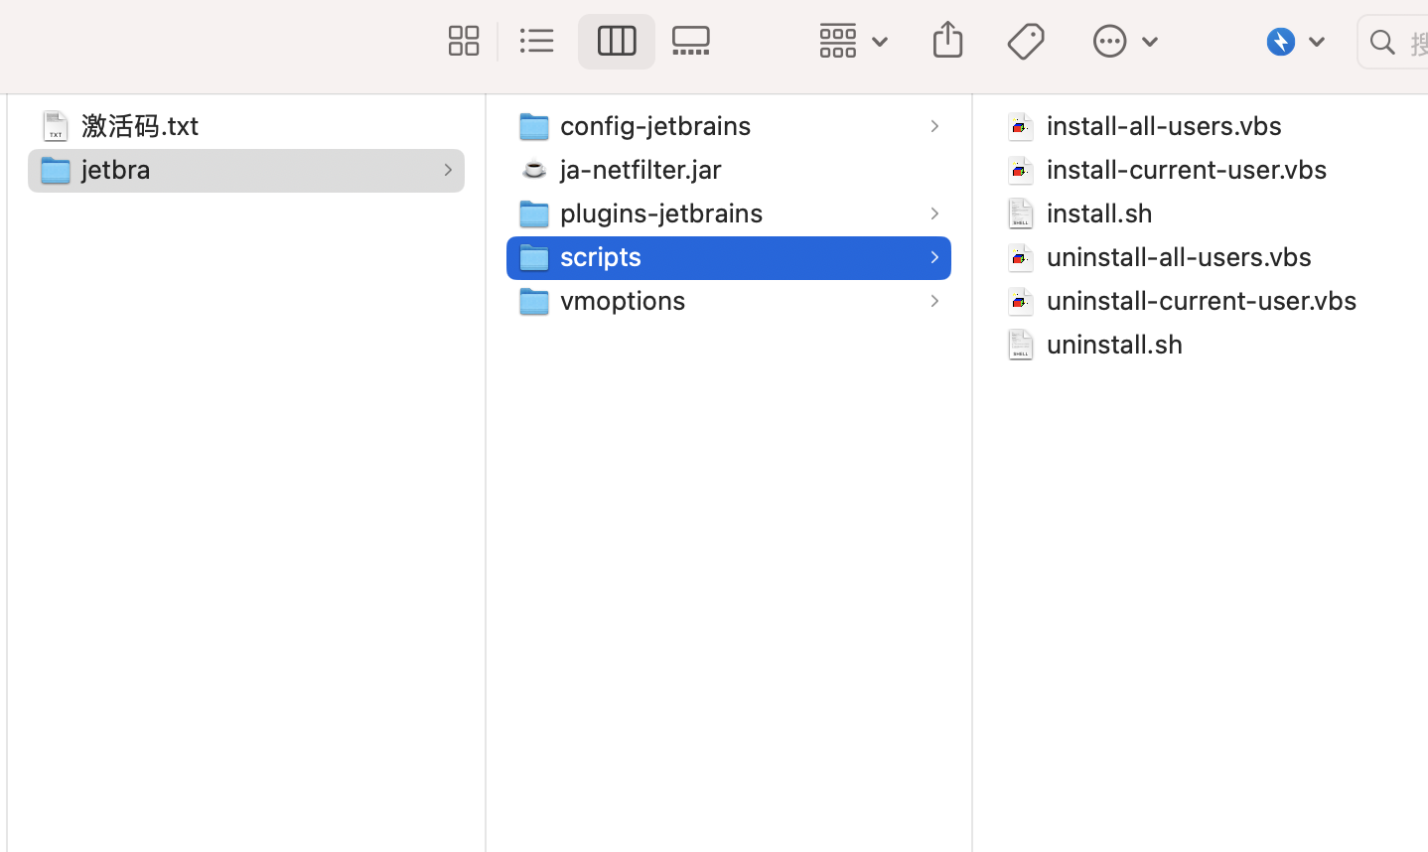This screenshot has width=1428, height=852.
Task: Click the uninstall.sh file
Action: 1114,345
